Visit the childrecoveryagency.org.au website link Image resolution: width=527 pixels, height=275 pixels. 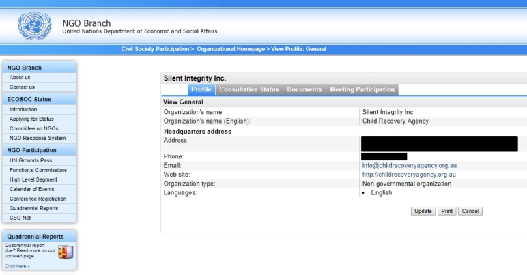click(x=409, y=175)
